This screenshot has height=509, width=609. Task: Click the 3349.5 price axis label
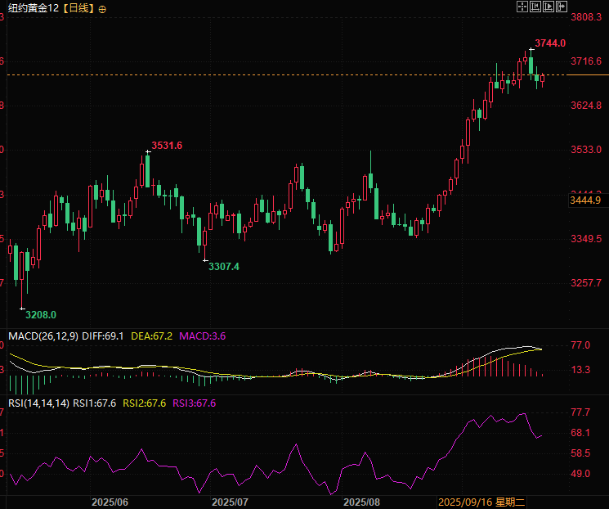[586, 239]
